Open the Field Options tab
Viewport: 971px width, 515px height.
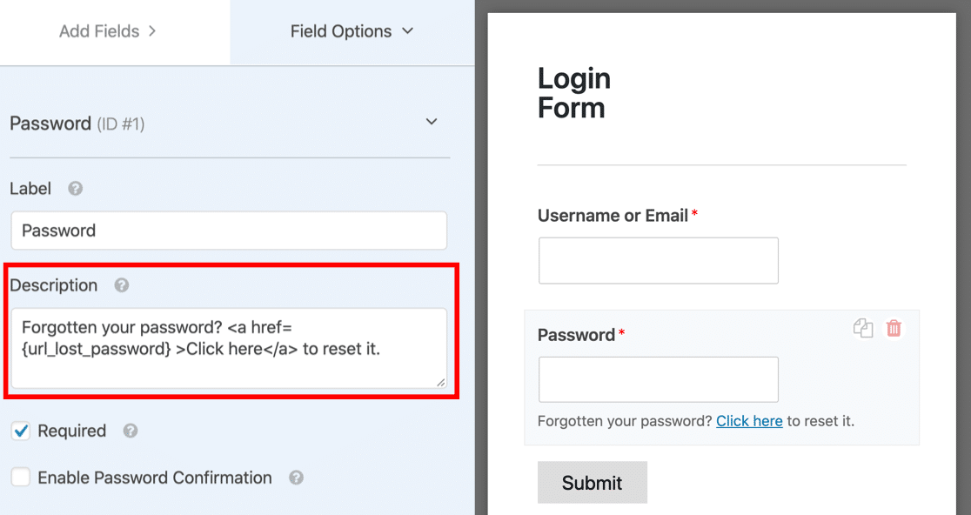[352, 31]
